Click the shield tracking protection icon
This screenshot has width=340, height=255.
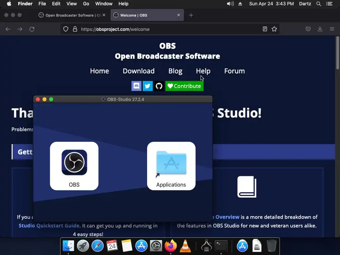(66, 29)
